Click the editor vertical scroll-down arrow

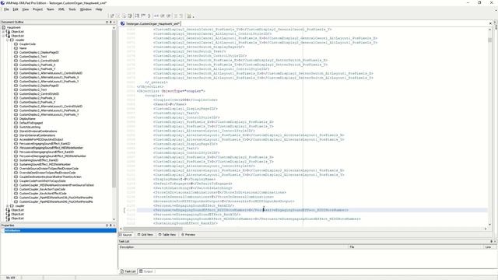tap(490, 225)
